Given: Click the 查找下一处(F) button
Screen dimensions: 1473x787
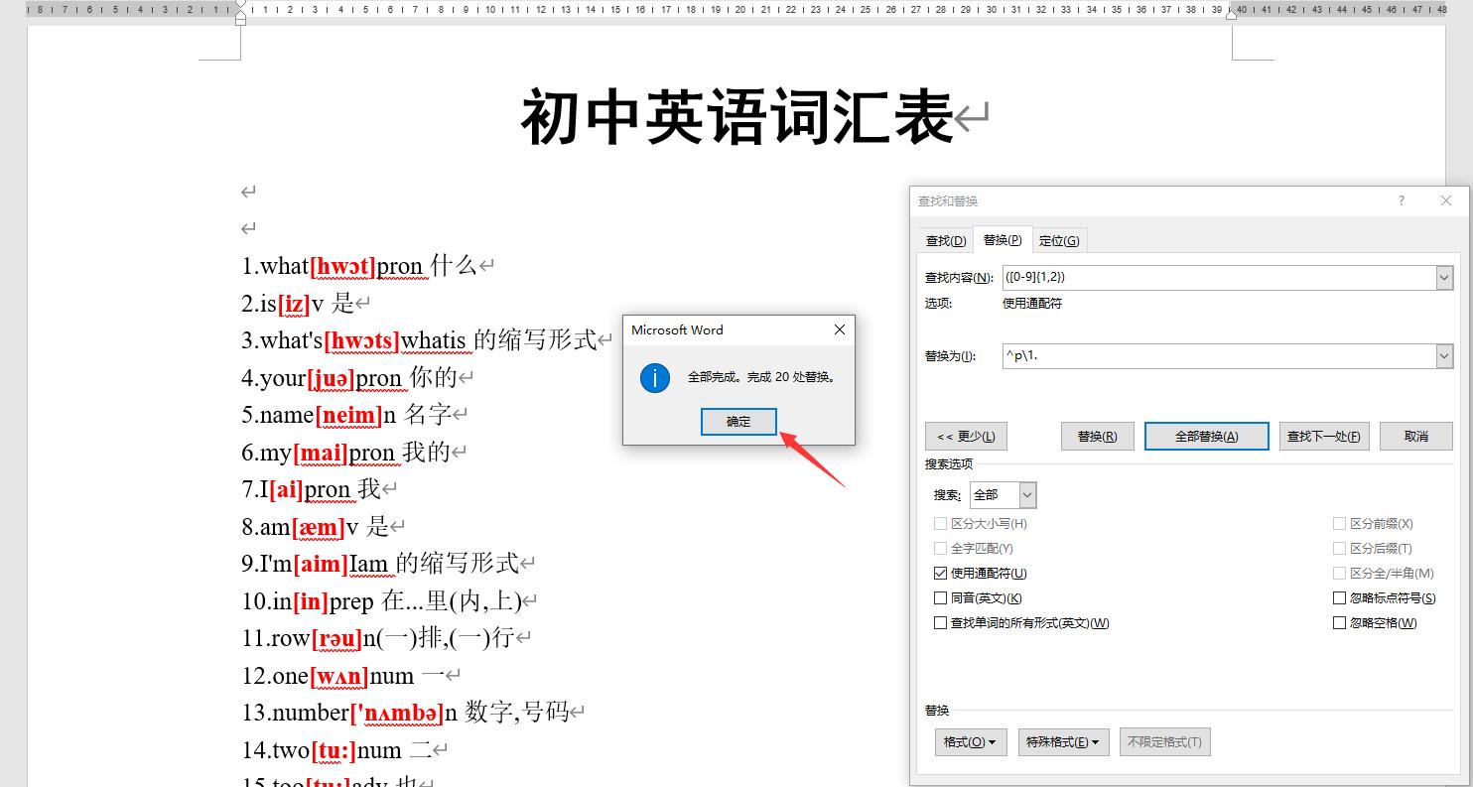Looking at the screenshot, I should [x=1324, y=436].
